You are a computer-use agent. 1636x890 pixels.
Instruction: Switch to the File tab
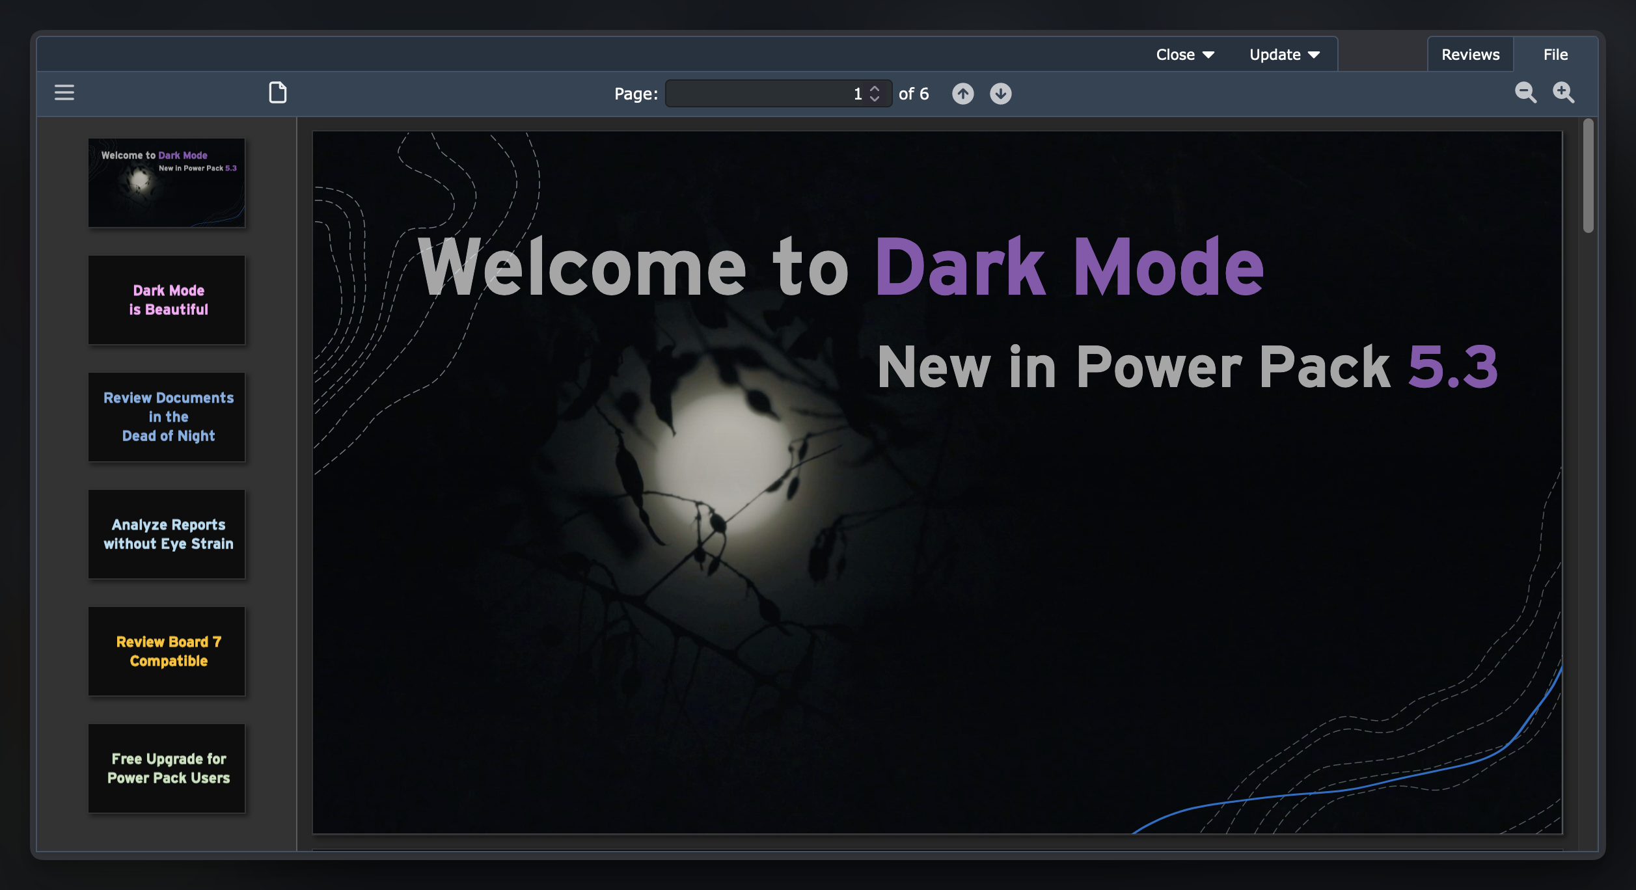1555,54
